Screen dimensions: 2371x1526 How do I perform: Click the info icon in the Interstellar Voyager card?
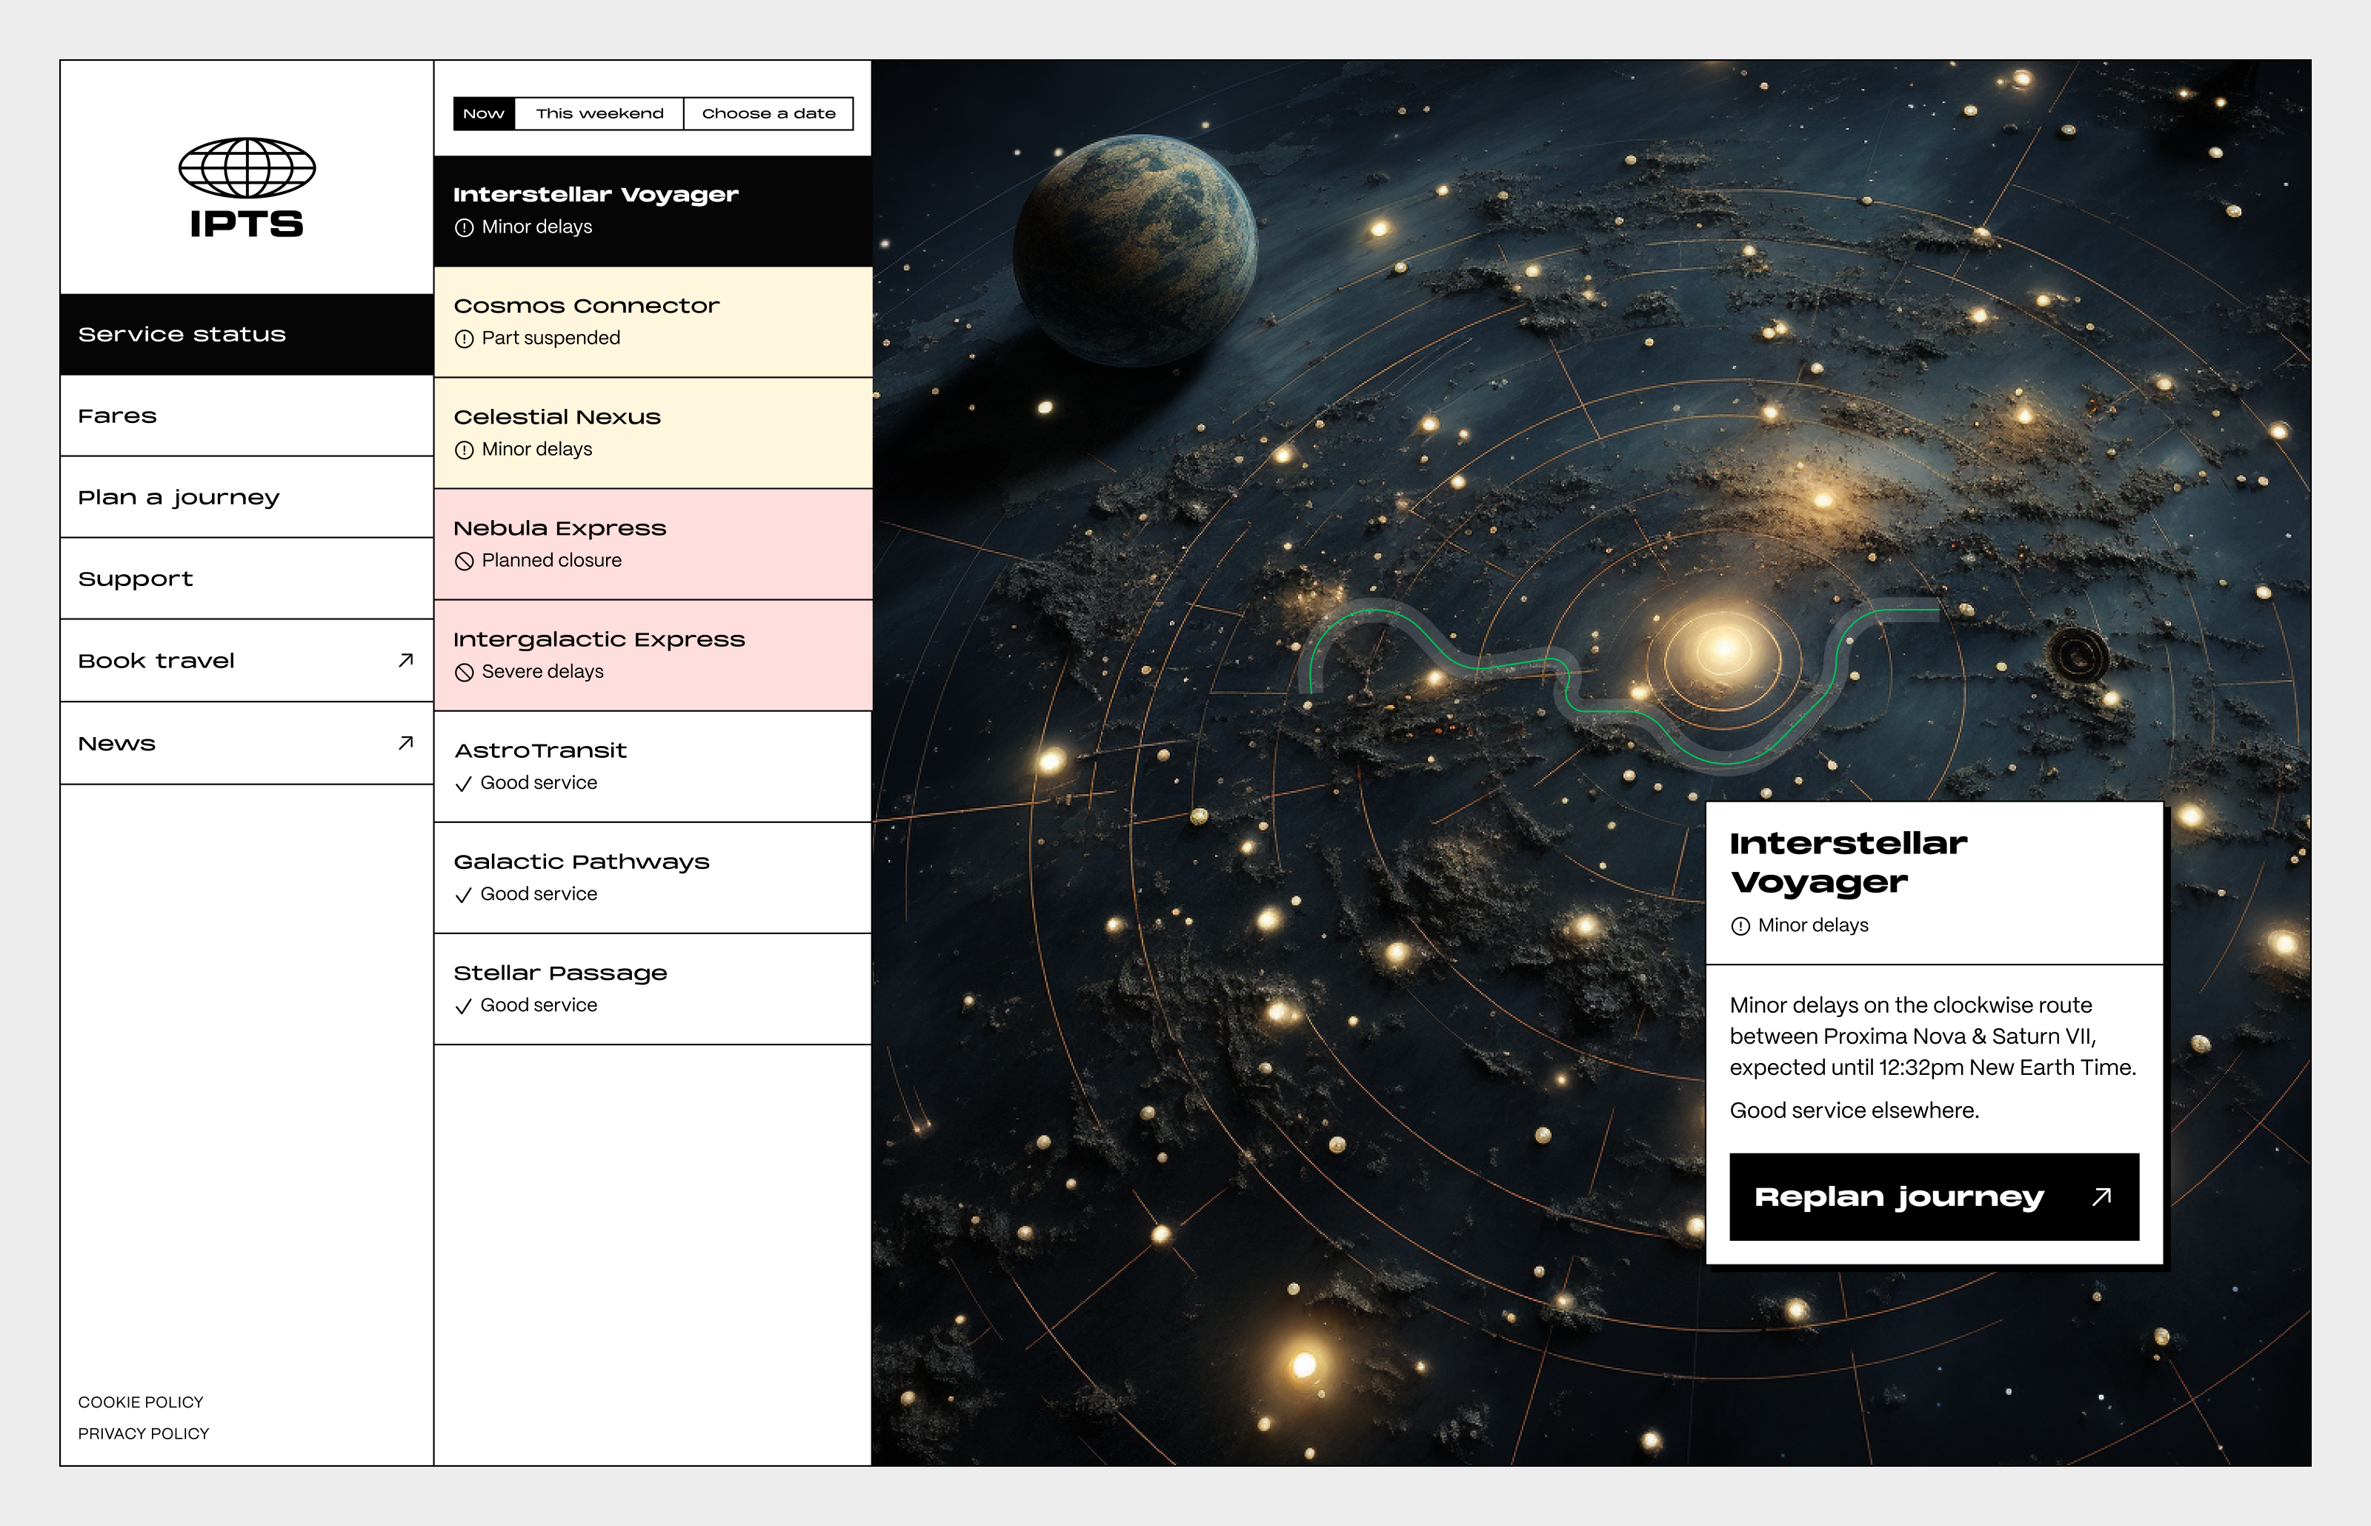click(1740, 927)
